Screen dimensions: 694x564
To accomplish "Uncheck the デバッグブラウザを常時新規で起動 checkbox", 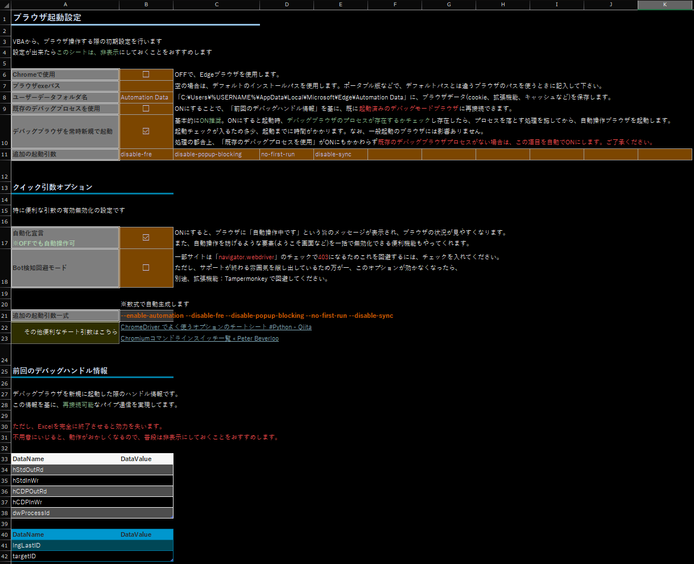I will pyautogui.click(x=146, y=131).
